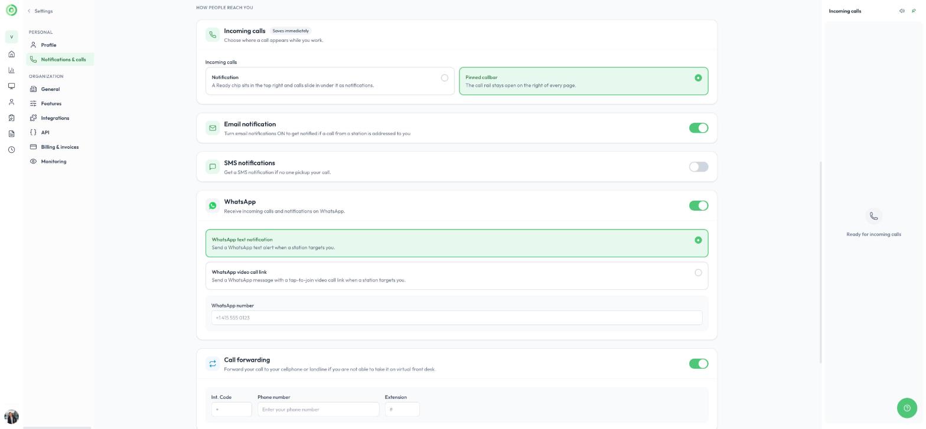Click the Email notification envelope icon

[x=213, y=128]
